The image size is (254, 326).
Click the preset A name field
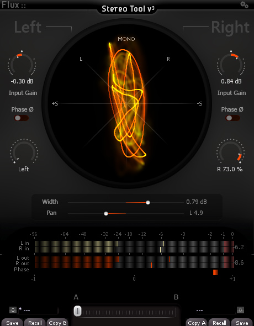pyautogui.click(x=38, y=310)
